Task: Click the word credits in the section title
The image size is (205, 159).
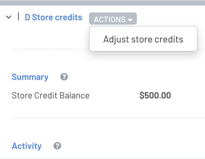Action: click(68, 17)
